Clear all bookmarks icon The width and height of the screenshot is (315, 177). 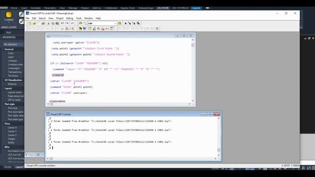138,23
